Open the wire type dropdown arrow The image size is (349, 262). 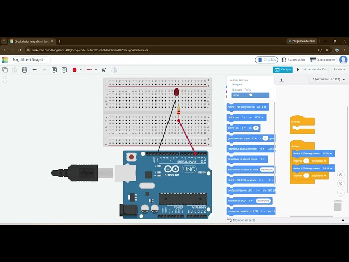click(x=96, y=70)
